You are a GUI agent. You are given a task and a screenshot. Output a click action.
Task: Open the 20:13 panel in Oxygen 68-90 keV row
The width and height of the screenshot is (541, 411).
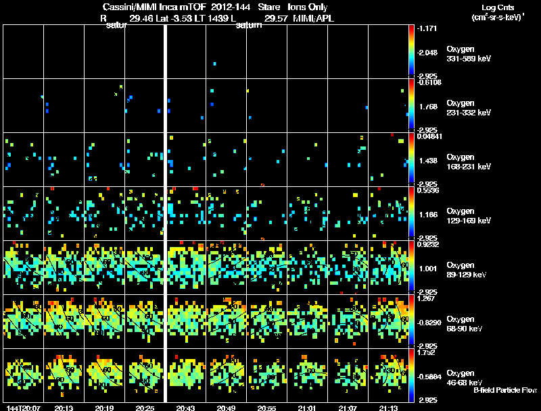click(64, 321)
